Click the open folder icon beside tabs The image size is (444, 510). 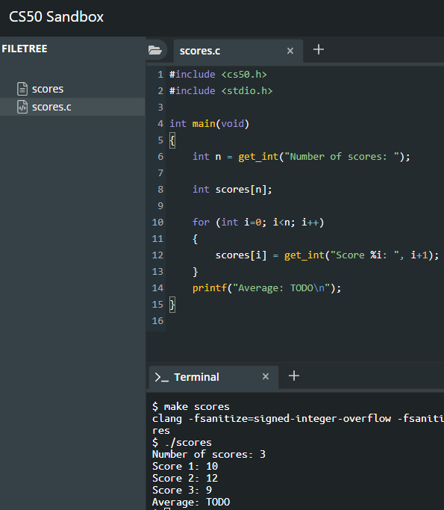coord(155,51)
